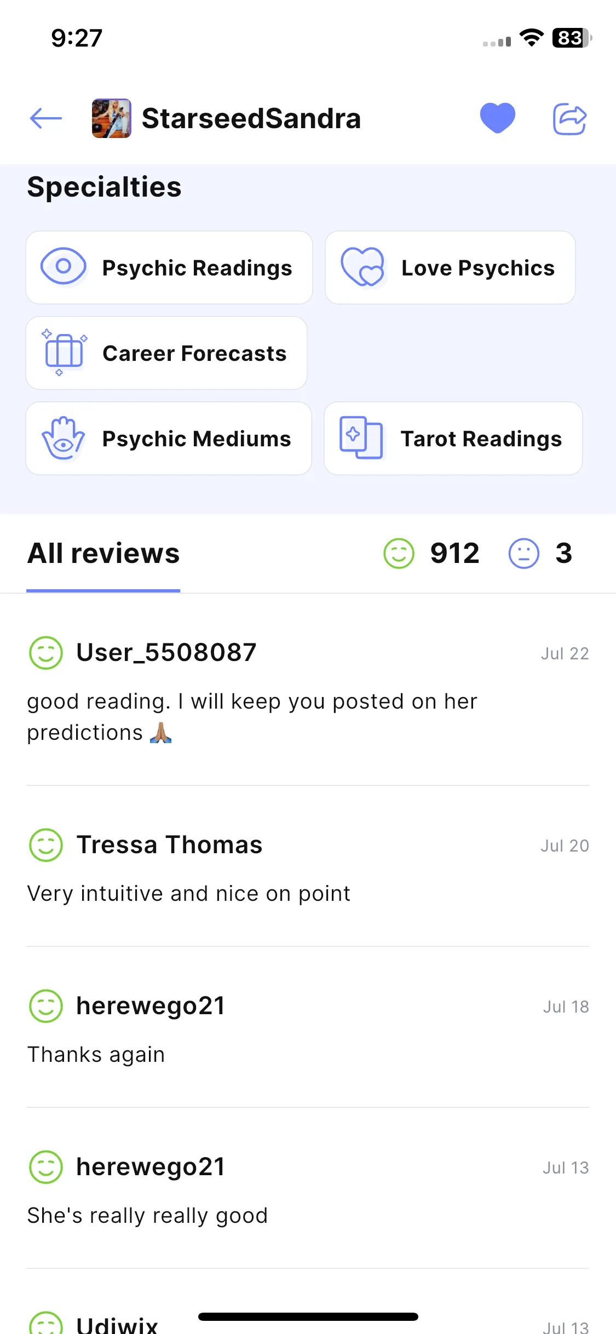Toggle the favorite heart icon

pyautogui.click(x=497, y=118)
